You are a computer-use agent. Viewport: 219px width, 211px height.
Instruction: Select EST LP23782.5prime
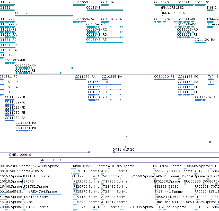click(x=35, y=187)
